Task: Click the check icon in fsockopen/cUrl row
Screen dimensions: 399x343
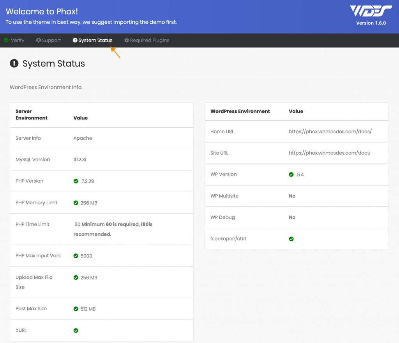Action: (x=291, y=239)
